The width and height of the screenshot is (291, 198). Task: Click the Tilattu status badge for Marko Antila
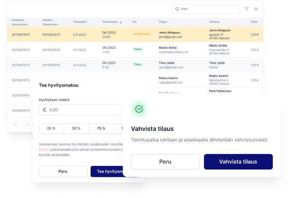[x=138, y=50]
